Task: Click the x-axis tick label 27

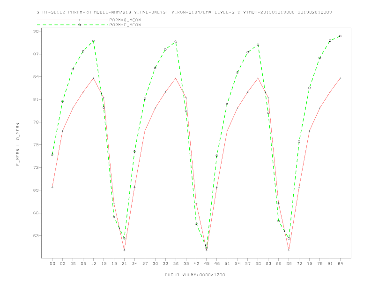Action: point(145,264)
